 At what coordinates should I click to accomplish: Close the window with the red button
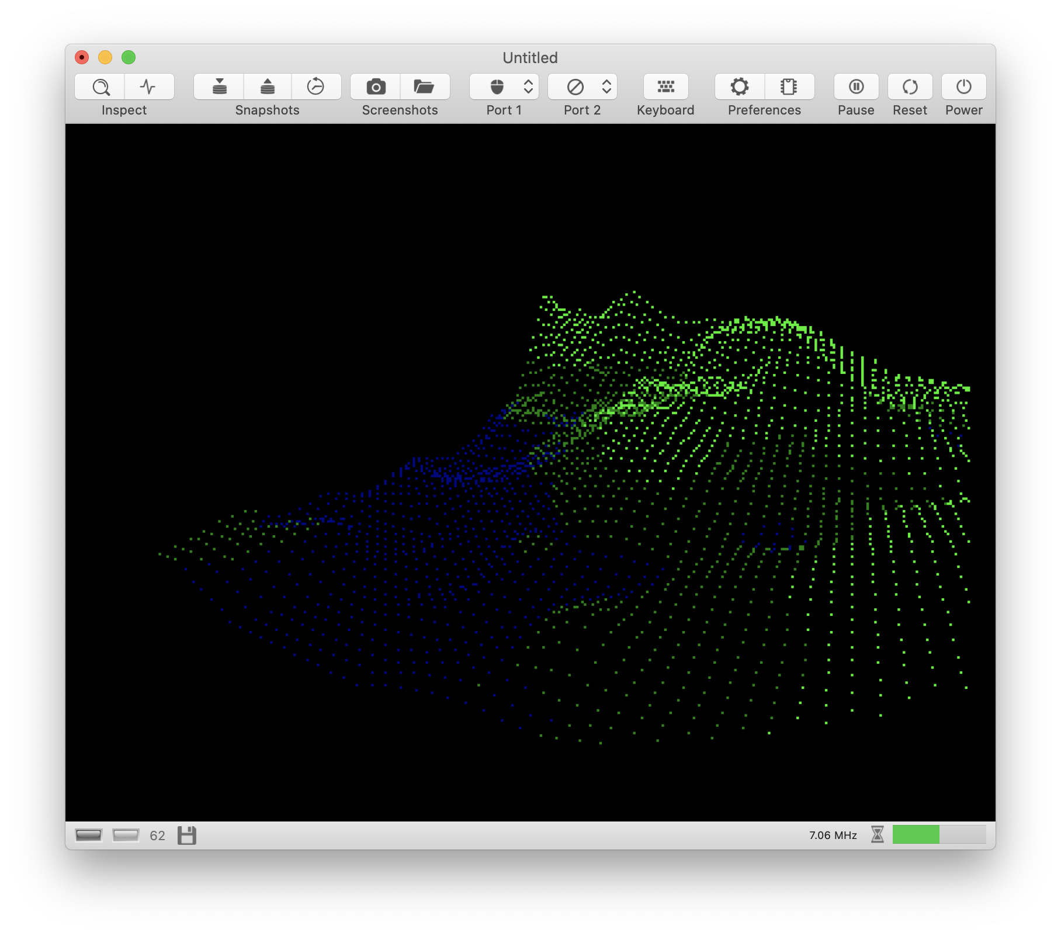click(82, 57)
